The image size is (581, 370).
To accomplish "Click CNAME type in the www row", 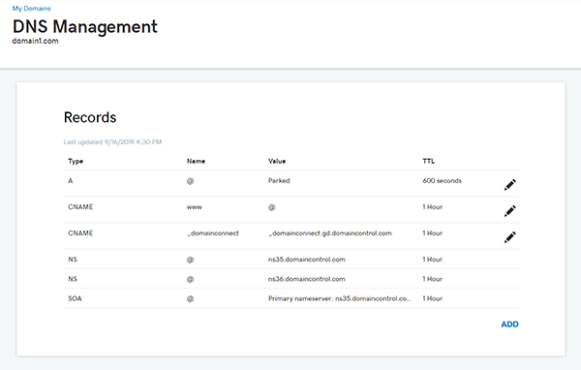I will click(x=80, y=207).
